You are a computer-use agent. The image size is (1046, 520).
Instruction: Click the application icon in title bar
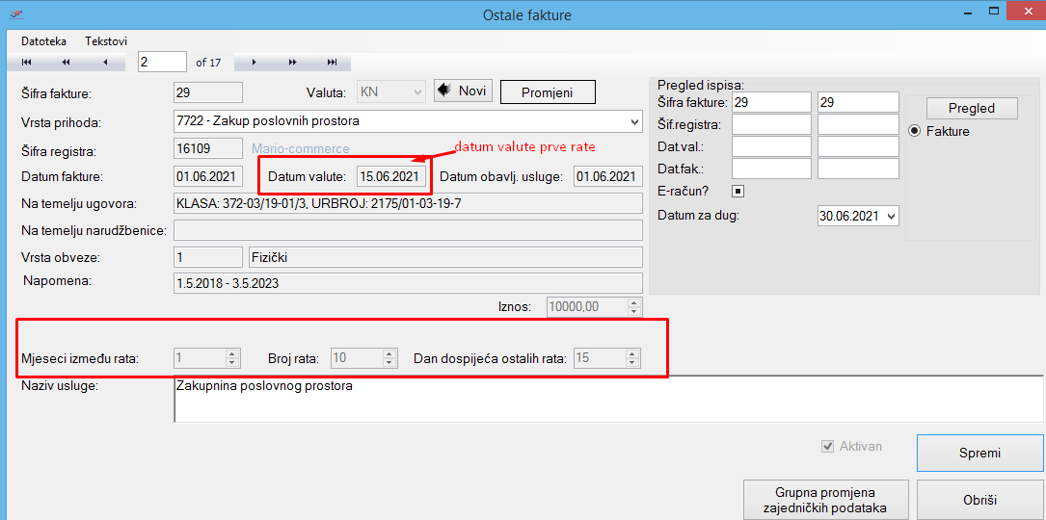click(15, 14)
